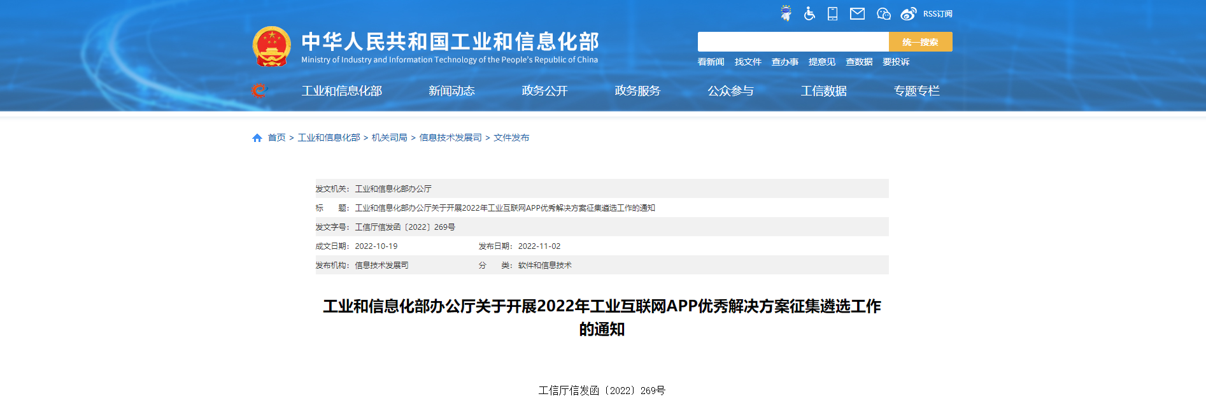Open the wheelchair accessibility icon

coord(809,13)
